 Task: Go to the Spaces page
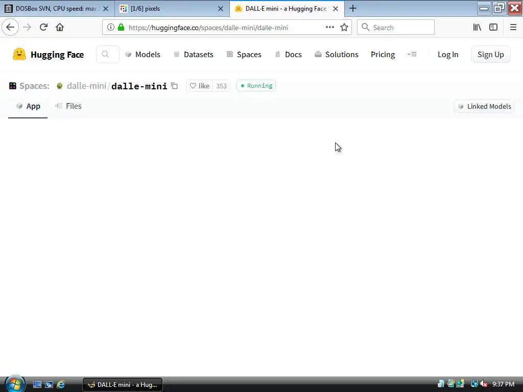tap(244, 54)
